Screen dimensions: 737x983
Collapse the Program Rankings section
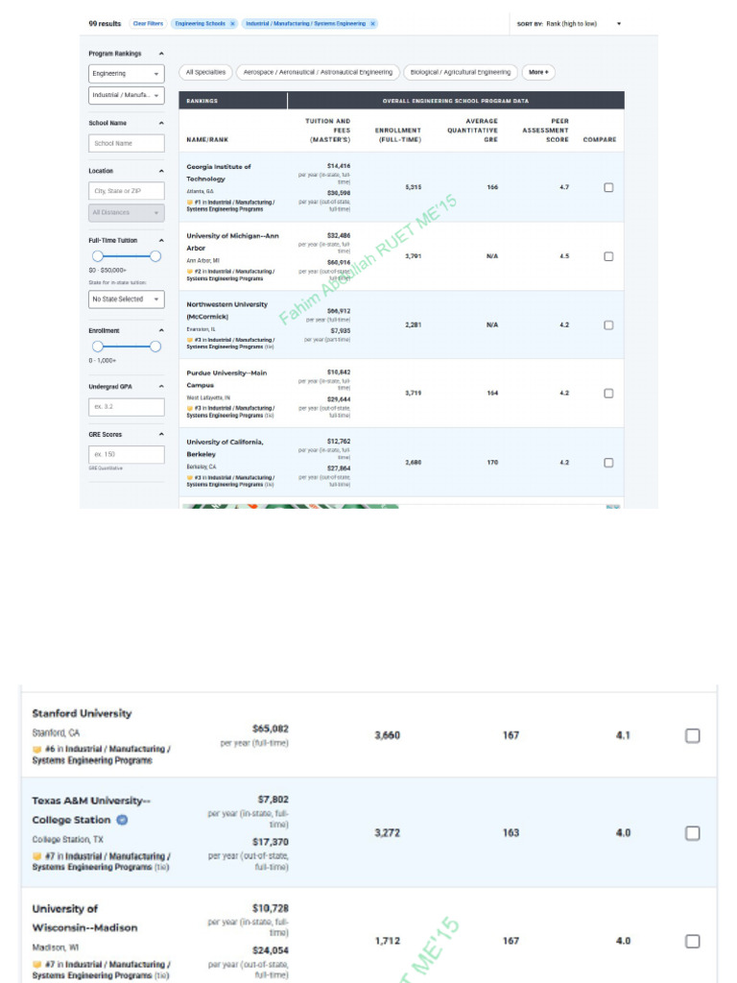(161, 54)
